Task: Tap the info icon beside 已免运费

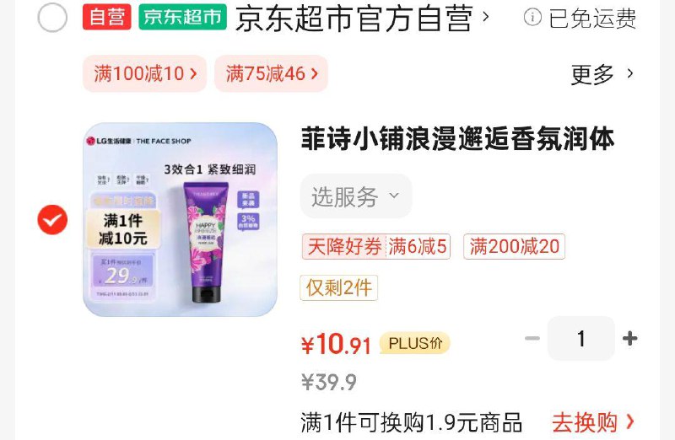Action: click(x=532, y=18)
